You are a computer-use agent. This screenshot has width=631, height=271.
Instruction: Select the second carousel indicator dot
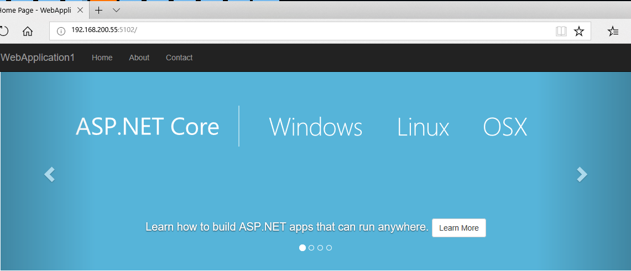(x=311, y=248)
